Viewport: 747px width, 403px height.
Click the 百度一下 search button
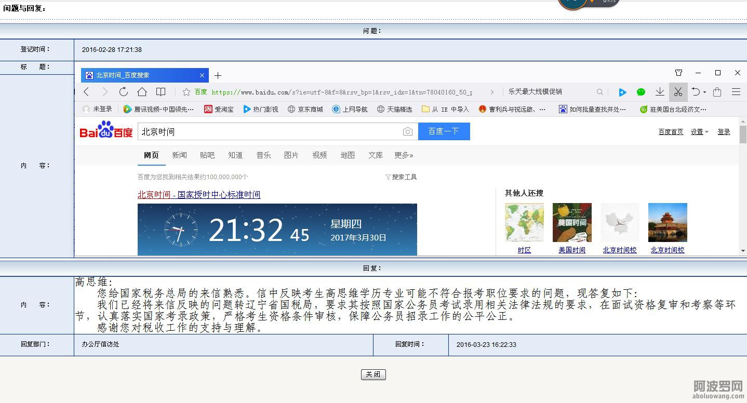point(444,131)
